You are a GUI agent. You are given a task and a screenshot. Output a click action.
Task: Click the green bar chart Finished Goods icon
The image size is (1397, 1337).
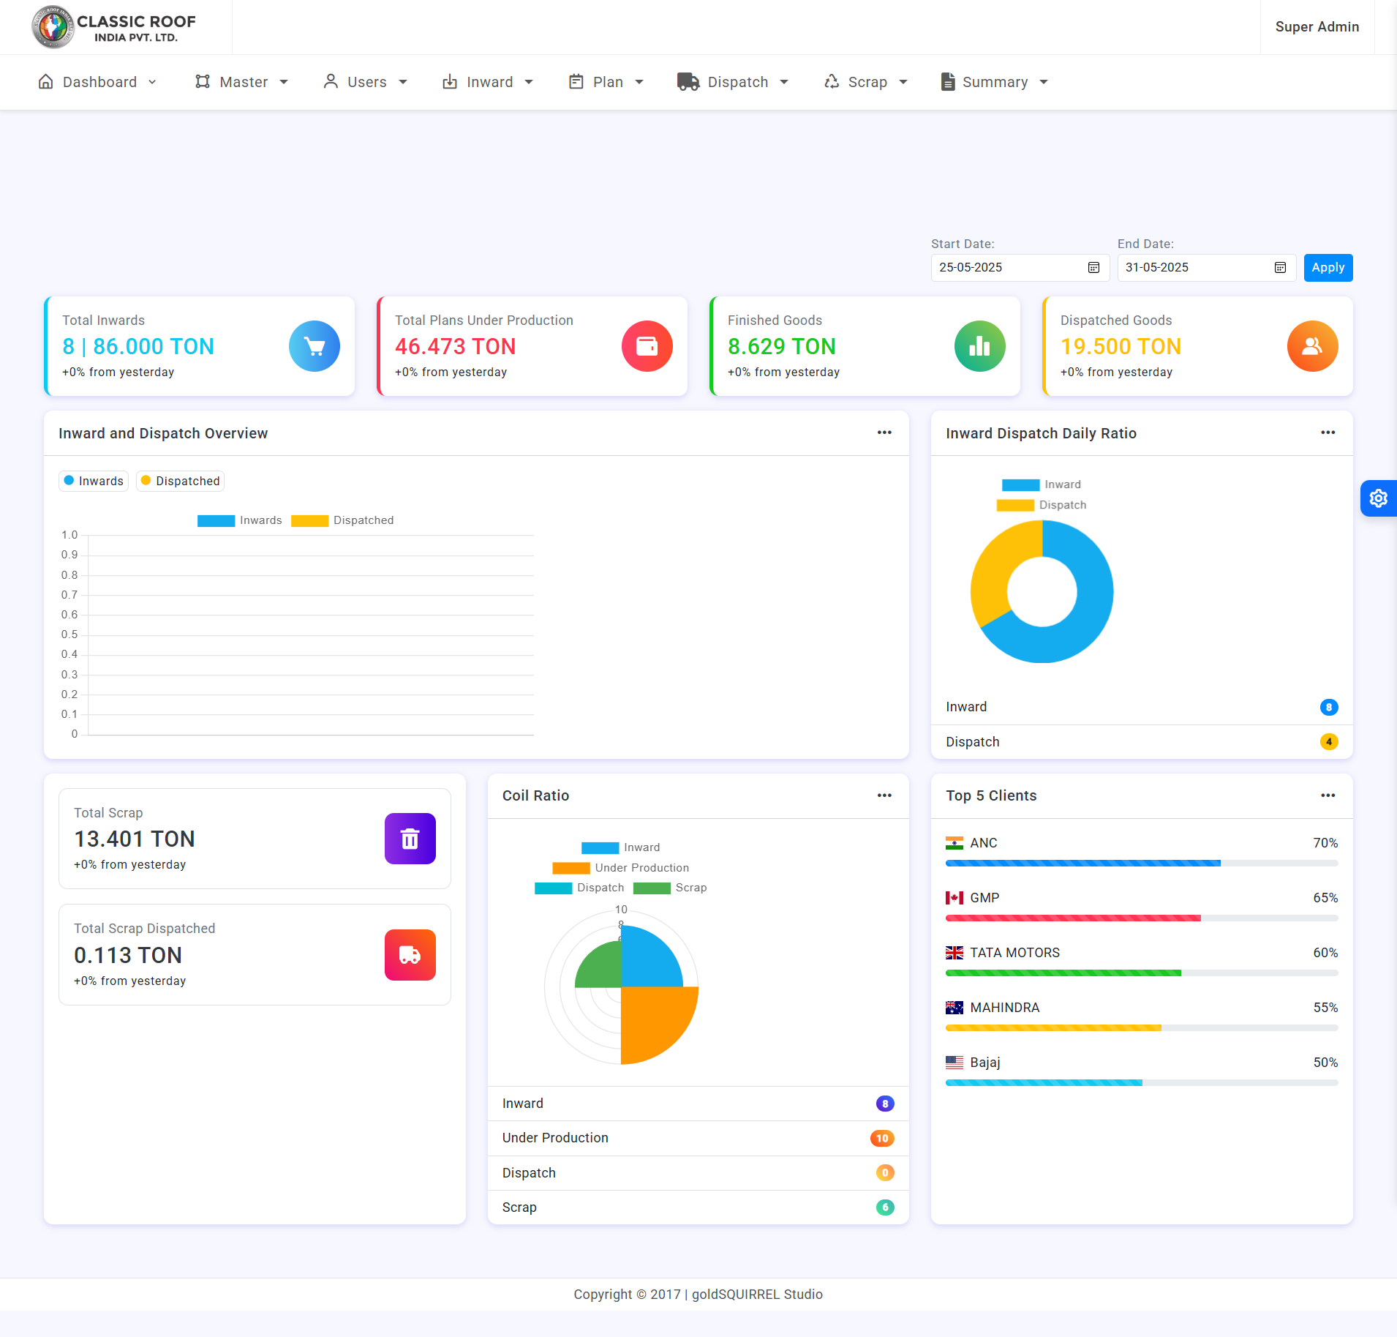[x=979, y=346]
